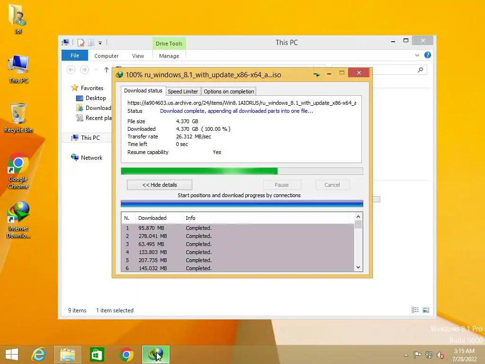This screenshot has width=485, height=364.
Task: Open the network tray icon
Action: 429,355
